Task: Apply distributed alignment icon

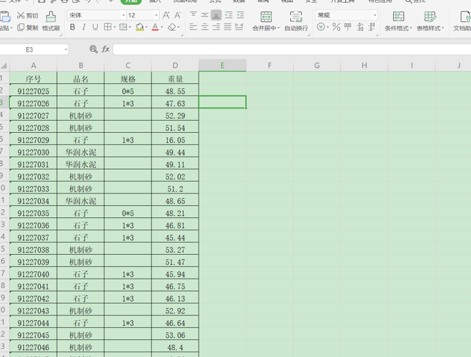Action: [239, 27]
